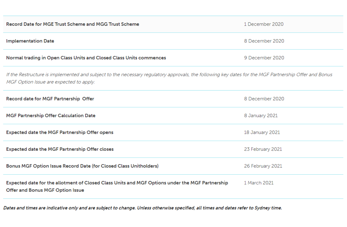Select 'Record Date for MGE Trust Scheme and MGG Trust Scheme' text

click(x=73, y=24)
